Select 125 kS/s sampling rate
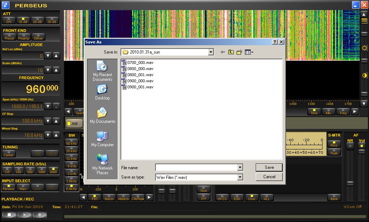 point(7,171)
